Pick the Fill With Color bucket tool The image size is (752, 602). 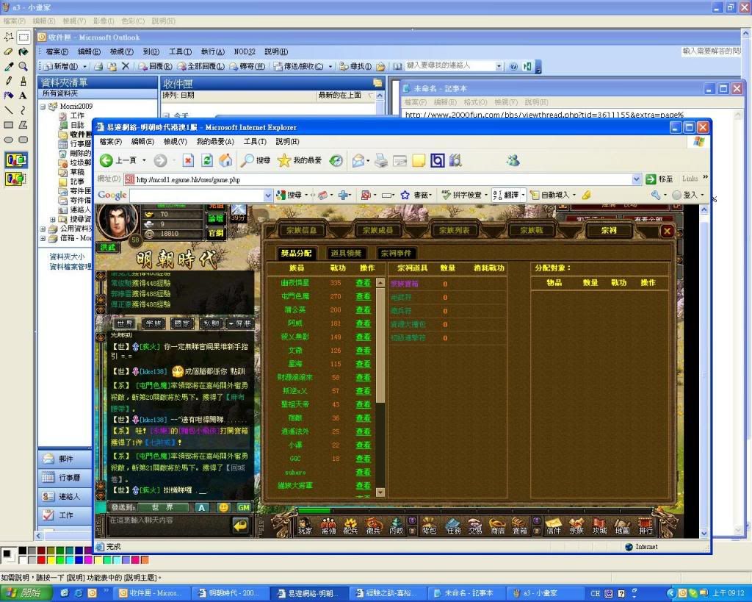tap(23, 51)
